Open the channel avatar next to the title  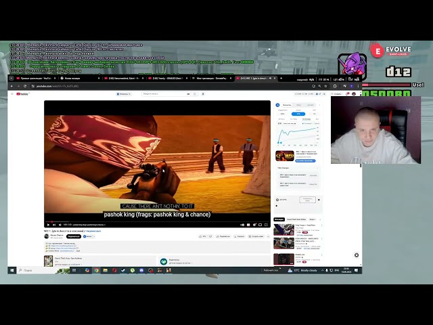tap(47, 236)
